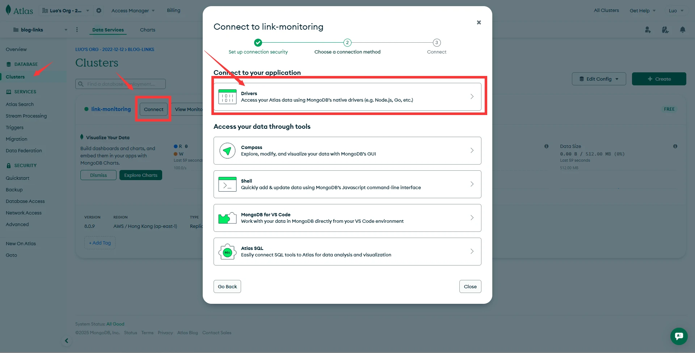Expand the Edit Config dropdown
This screenshot has width=695, height=353.
tap(599, 79)
